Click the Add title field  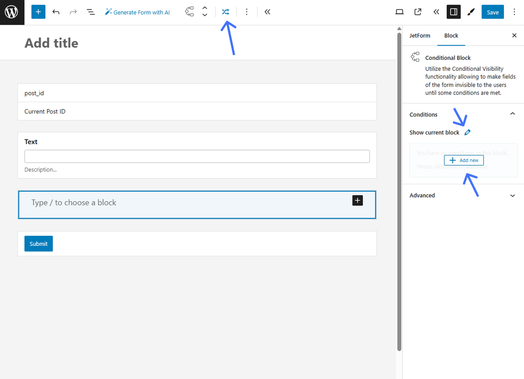[51, 43]
